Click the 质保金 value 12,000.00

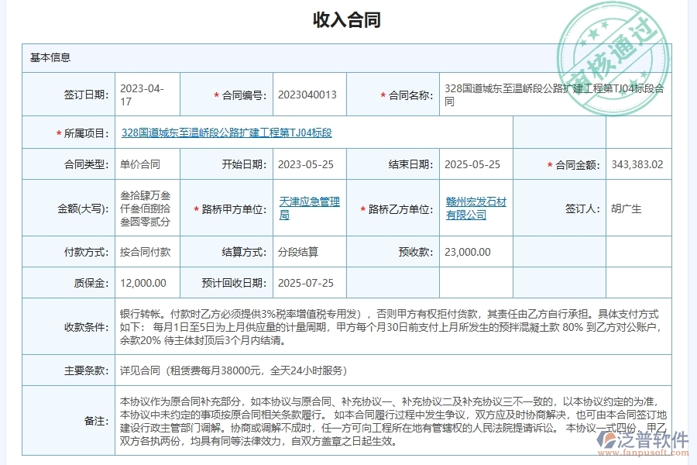tap(144, 282)
